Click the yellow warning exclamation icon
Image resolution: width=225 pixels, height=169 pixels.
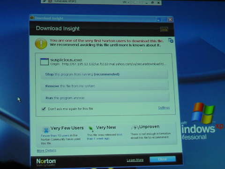[x=41, y=44]
